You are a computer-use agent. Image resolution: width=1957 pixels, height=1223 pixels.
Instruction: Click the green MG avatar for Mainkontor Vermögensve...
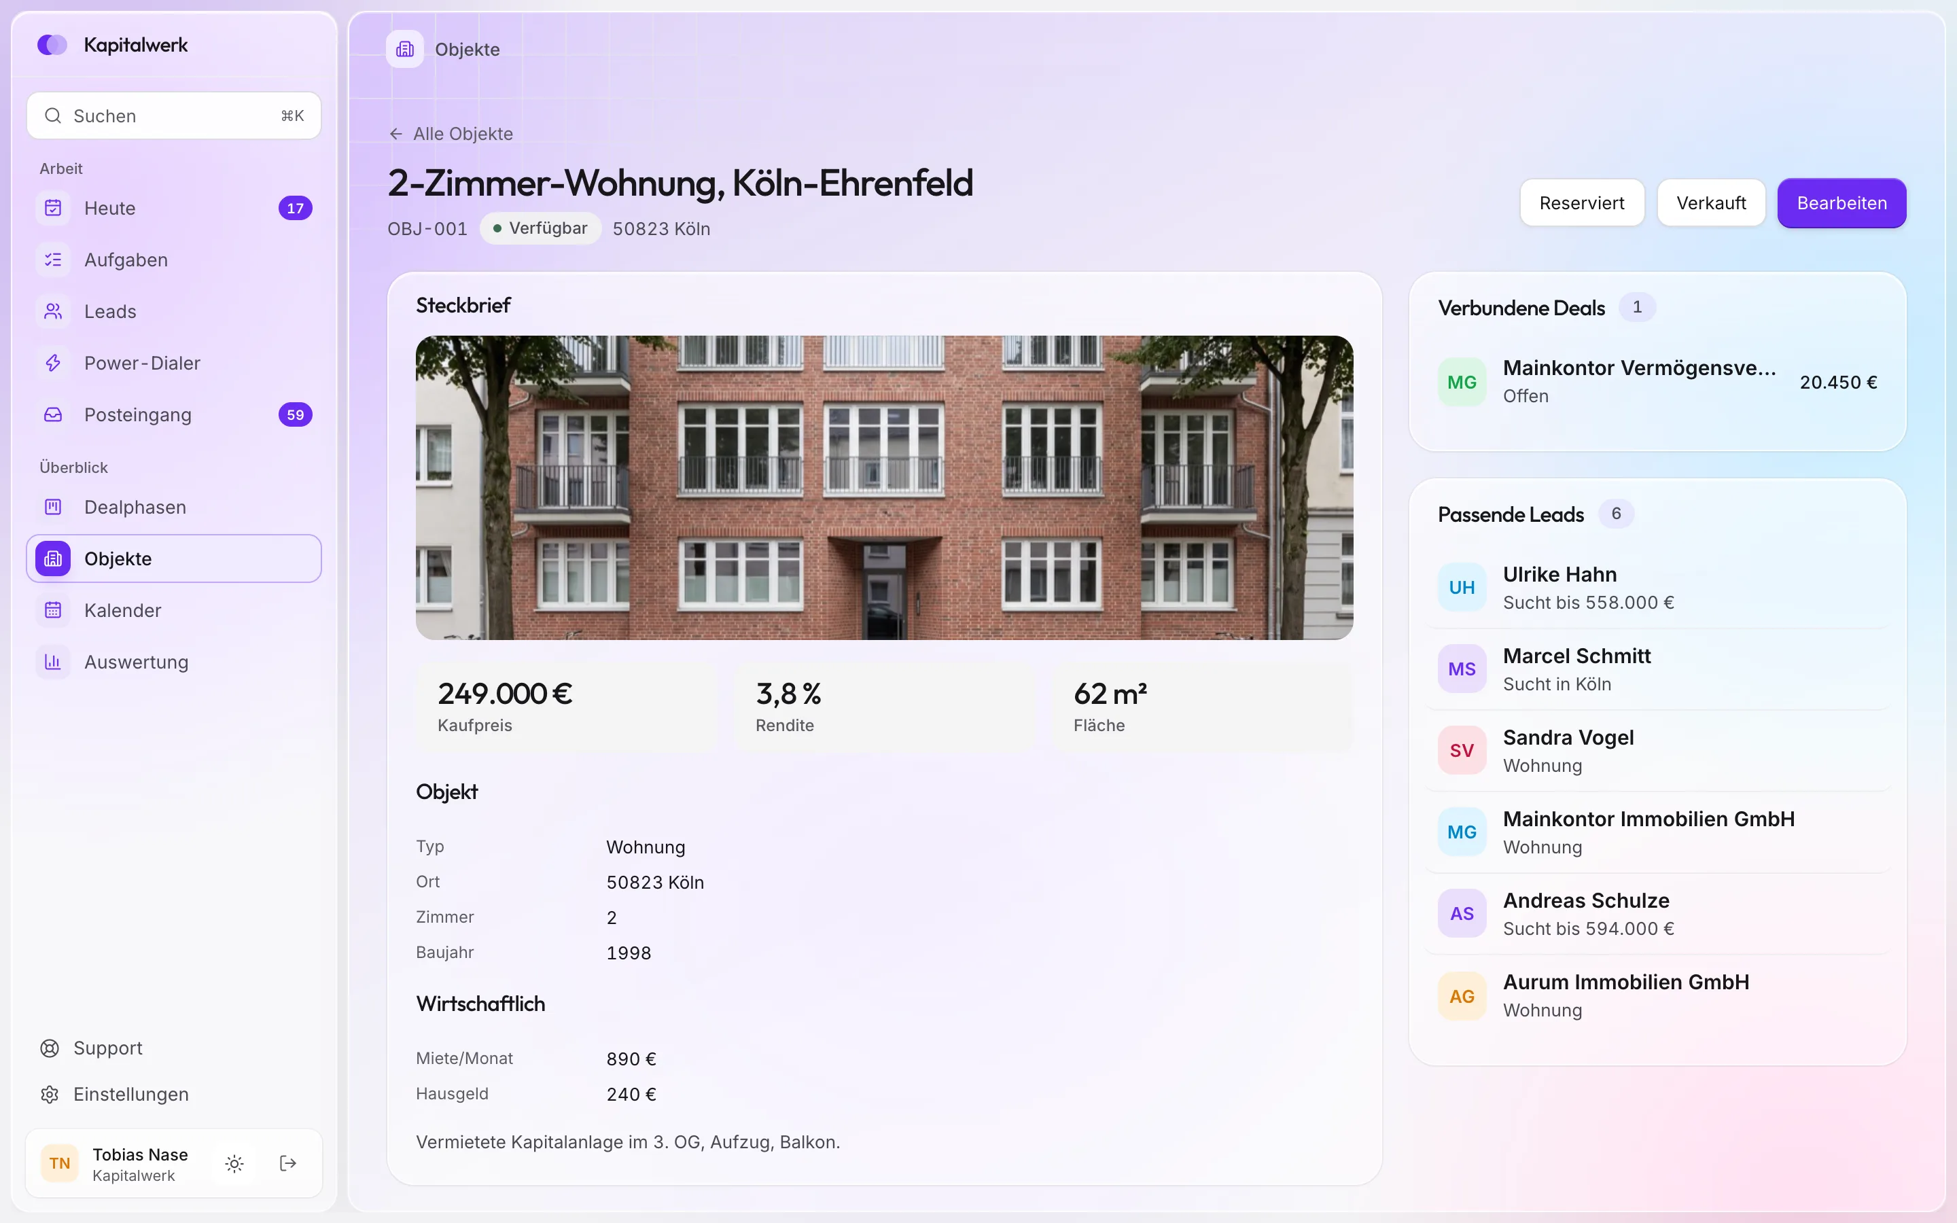point(1462,382)
